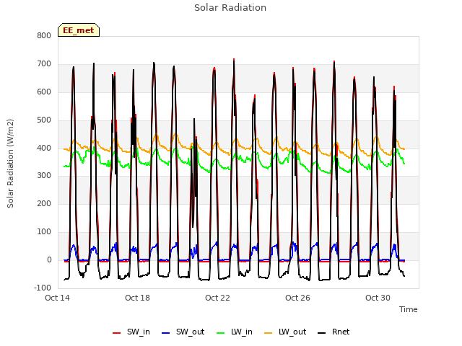
Task: Click the 300 y-axis tick label
Action: pos(44,176)
